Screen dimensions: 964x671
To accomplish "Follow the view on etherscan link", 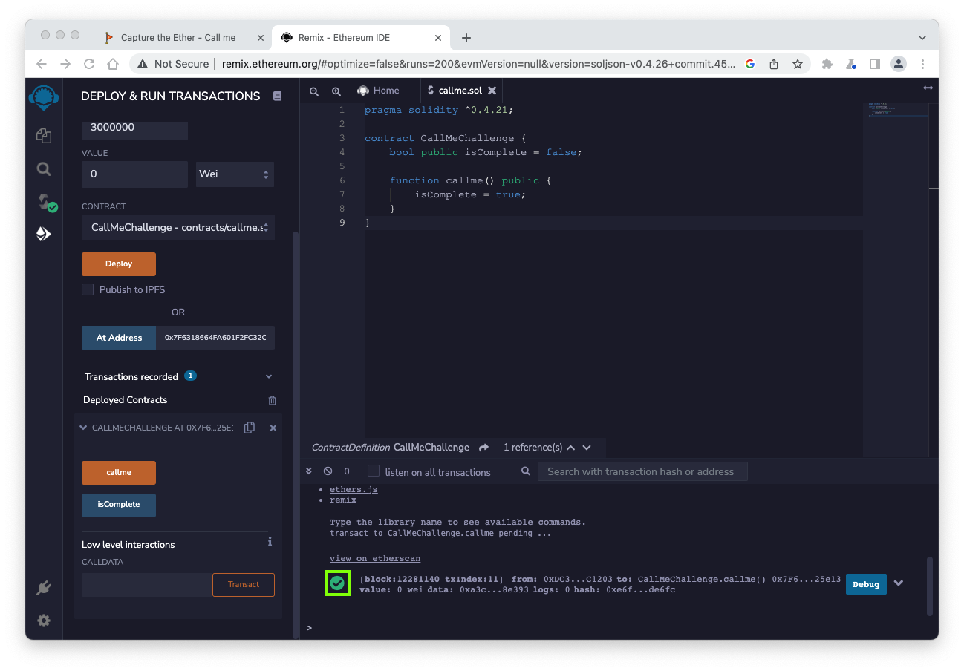I will tap(375, 558).
